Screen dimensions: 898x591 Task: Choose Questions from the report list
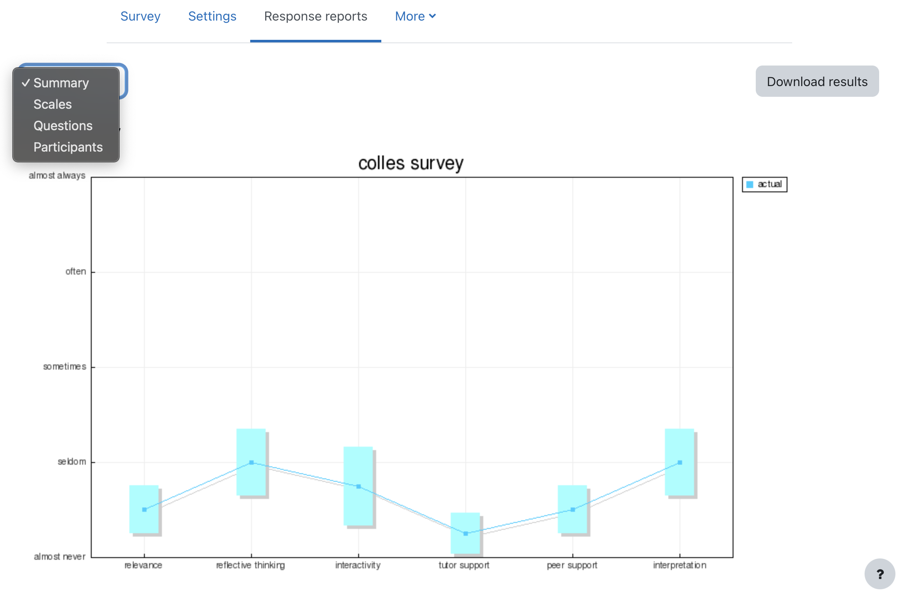coord(63,125)
